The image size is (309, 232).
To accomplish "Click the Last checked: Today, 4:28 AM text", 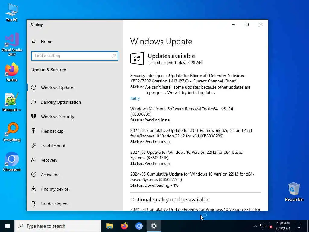I will (175, 63).
